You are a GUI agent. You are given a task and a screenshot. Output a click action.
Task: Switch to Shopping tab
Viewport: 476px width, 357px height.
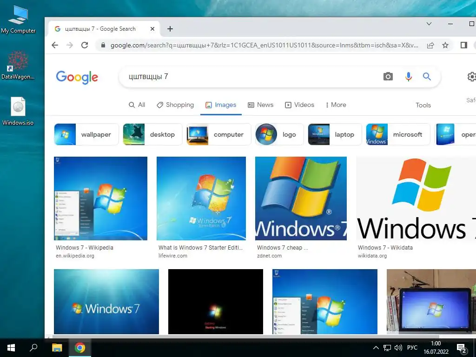[175, 105]
